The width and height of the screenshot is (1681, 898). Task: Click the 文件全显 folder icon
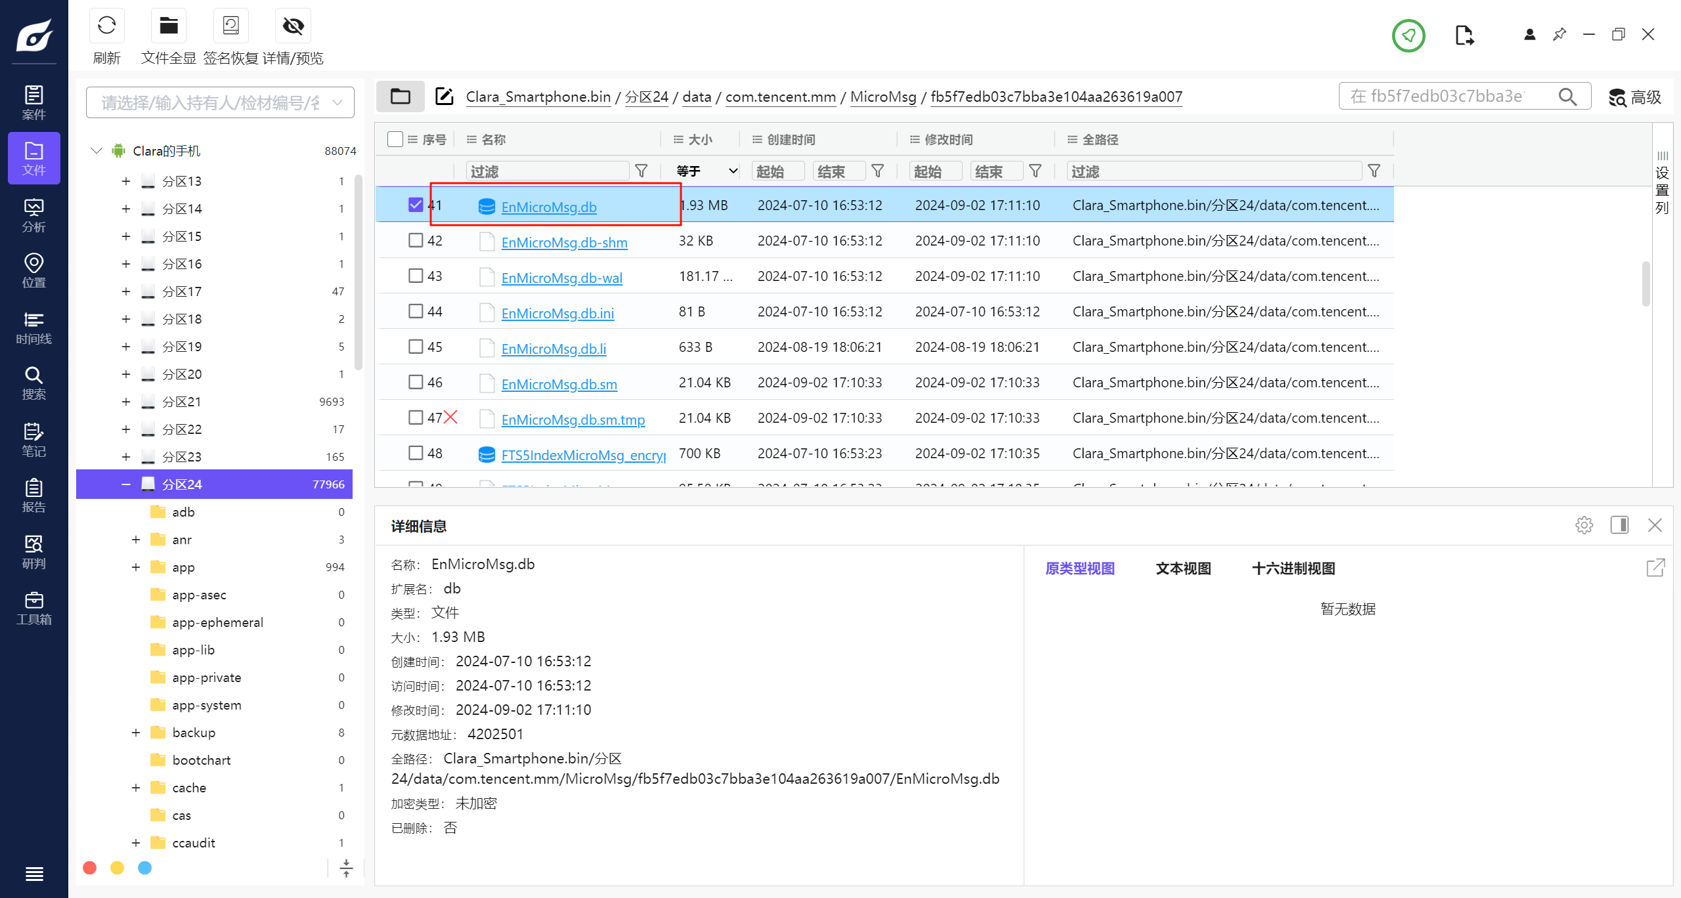(169, 26)
